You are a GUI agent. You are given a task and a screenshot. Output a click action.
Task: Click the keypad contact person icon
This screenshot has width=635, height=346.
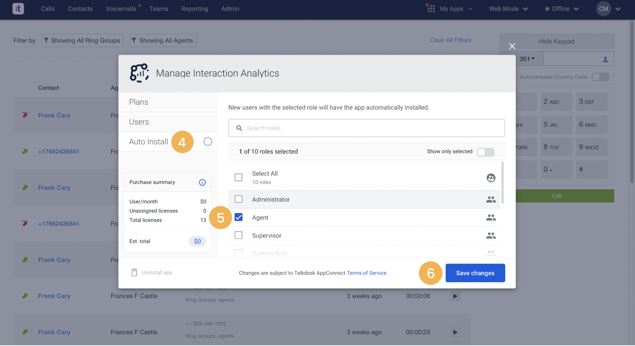pyautogui.click(x=605, y=59)
